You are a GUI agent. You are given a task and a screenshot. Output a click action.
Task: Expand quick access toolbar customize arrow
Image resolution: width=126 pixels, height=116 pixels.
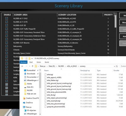(32, 58)
